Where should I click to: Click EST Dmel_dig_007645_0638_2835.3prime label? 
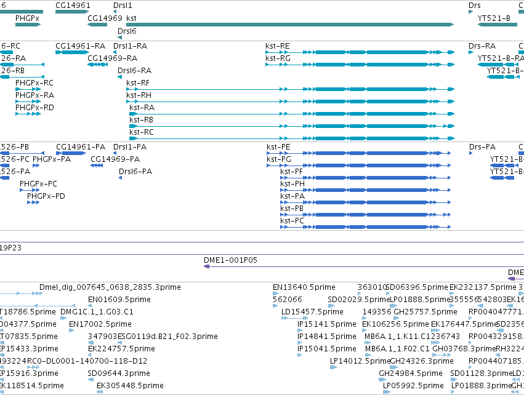pos(110,287)
